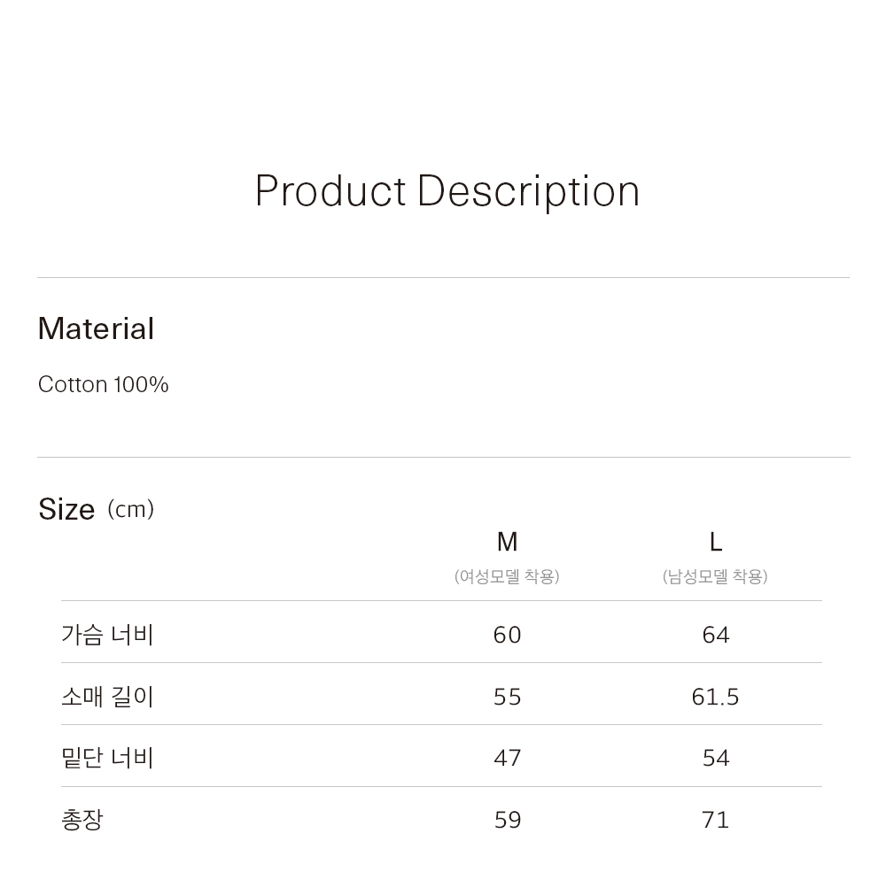This screenshot has height=895, width=886.
Task: Click the sleeve length value 55
Action: [507, 697]
